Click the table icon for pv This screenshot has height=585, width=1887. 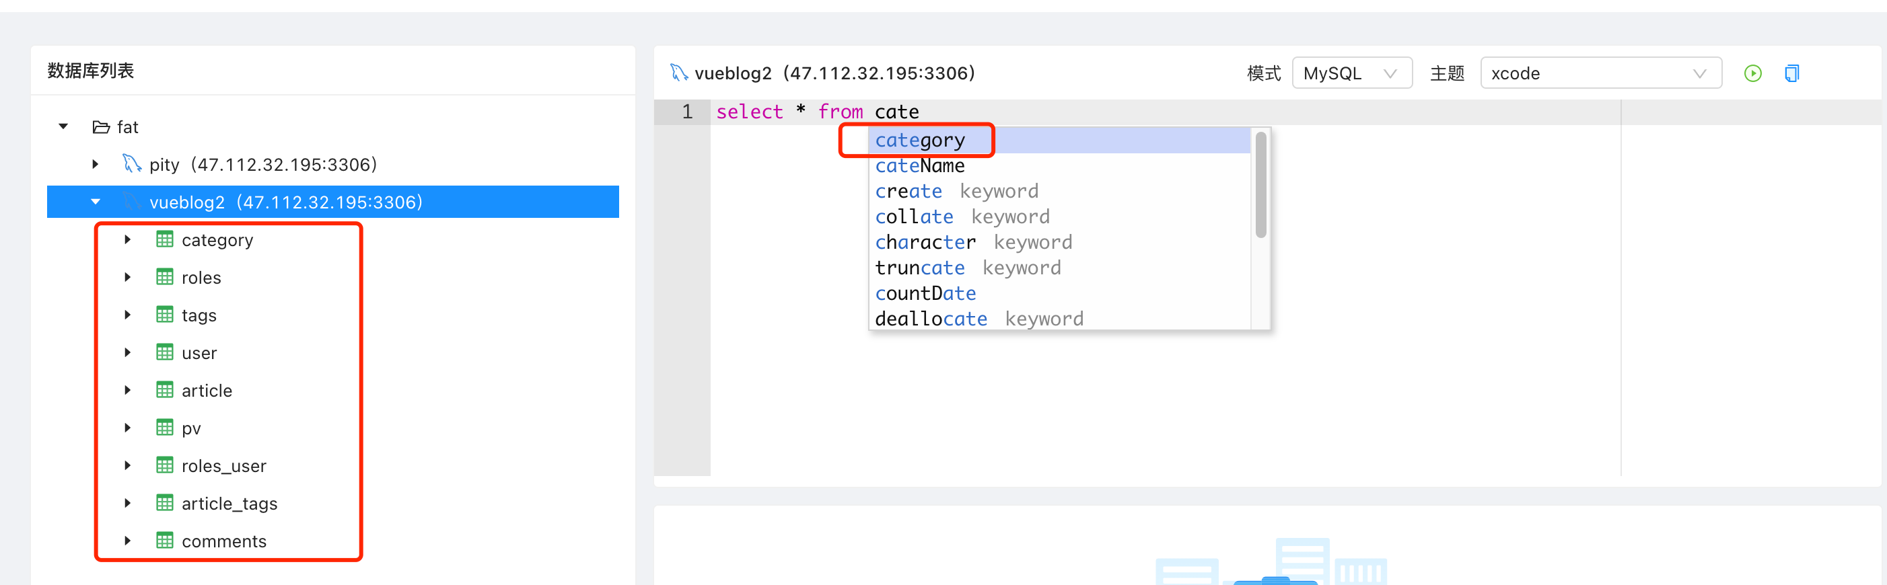pos(165,428)
